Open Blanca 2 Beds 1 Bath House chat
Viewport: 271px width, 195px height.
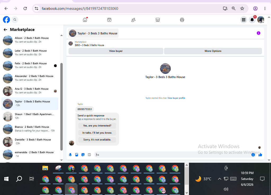pos(30,129)
